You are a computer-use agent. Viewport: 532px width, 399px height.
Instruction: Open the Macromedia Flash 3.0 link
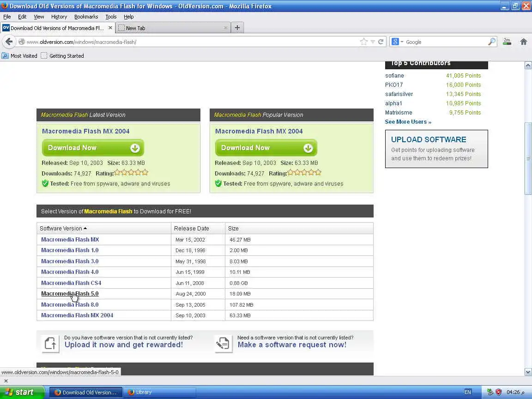(70, 261)
